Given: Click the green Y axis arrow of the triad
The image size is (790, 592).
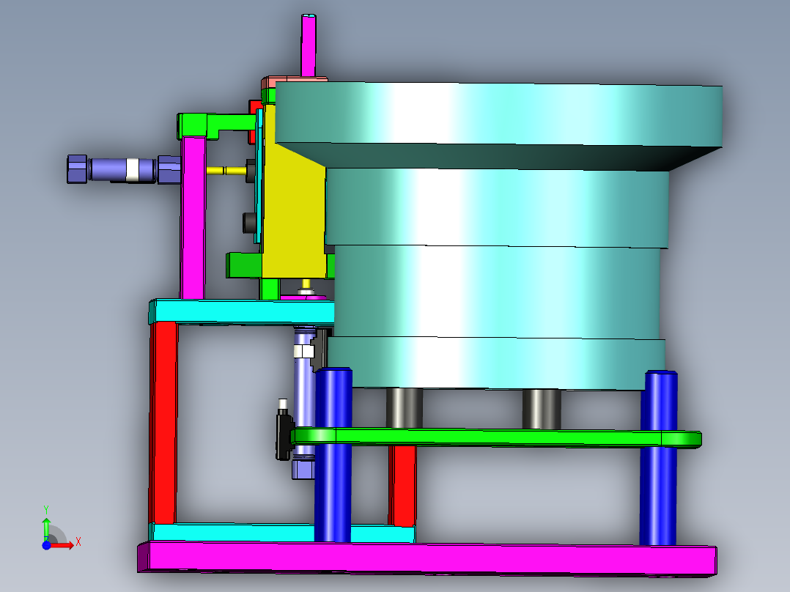Looking at the screenshot, I should pos(46,528).
